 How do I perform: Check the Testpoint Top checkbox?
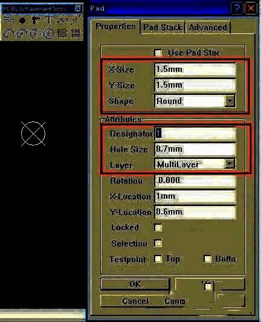coord(158,259)
